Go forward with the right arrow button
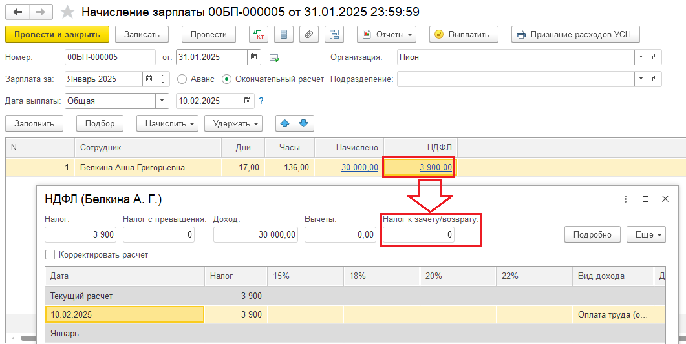This screenshot has height=344, width=686. (41, 12)
